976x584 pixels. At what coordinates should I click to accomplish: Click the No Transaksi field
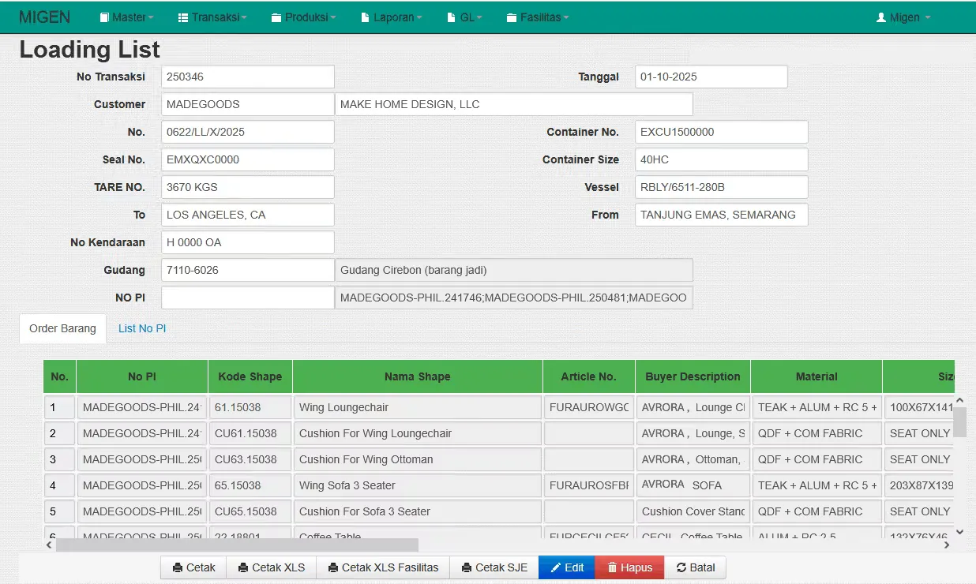(x=248, y=77)
